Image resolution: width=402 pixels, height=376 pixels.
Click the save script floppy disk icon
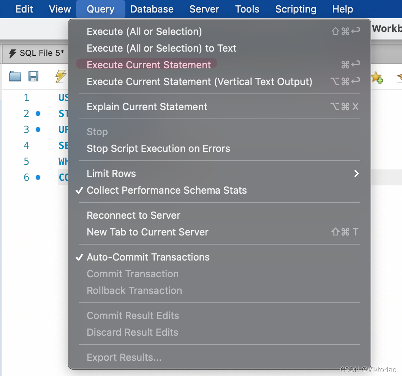point(33,76)
